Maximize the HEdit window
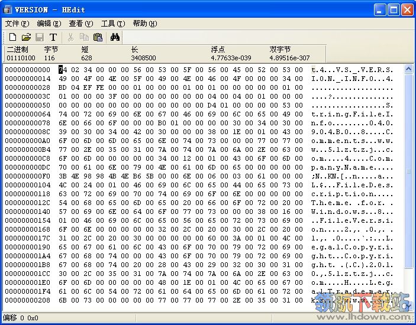The image size is (416, 325). (x=394, y=9)
